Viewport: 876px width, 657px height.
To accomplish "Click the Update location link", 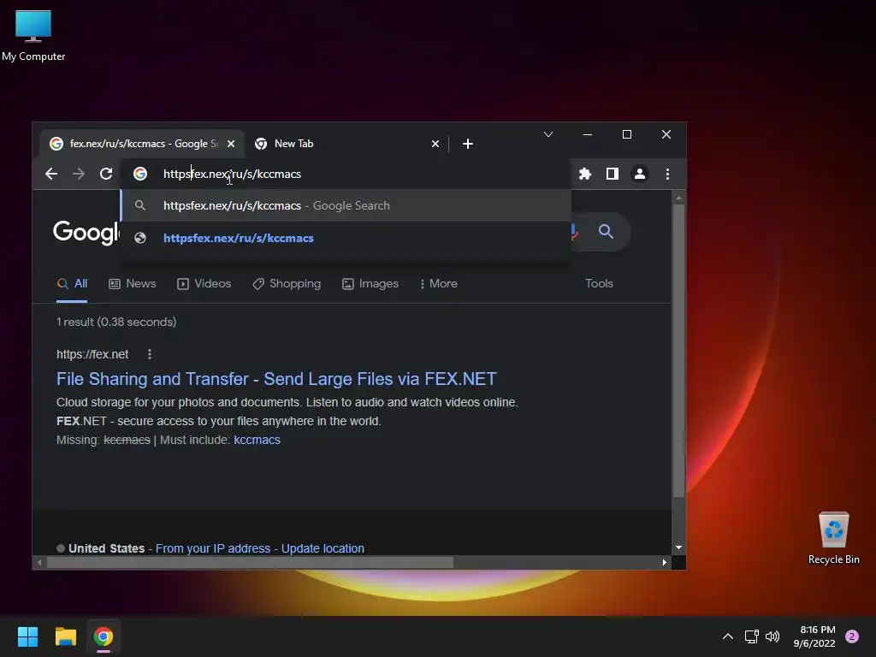I will click(323, 548).
